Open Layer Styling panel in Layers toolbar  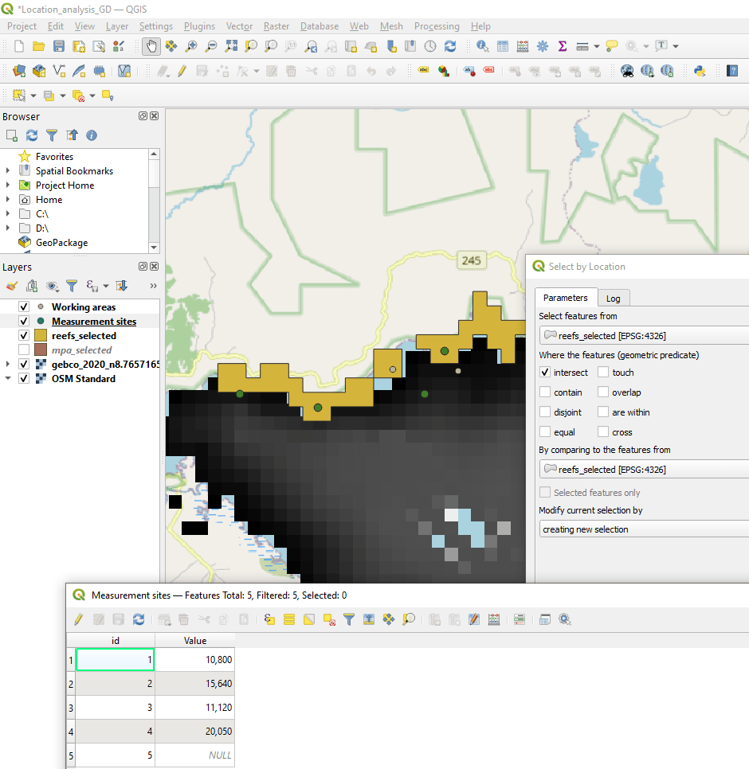[x=12, y=286]
